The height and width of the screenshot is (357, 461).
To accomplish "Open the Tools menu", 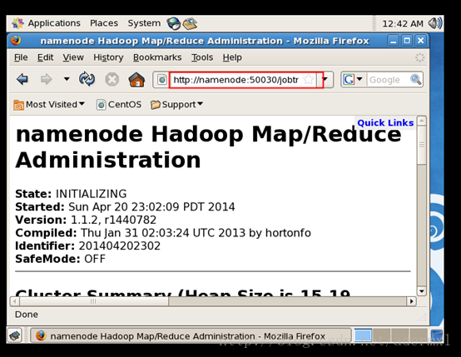I will tap(202, 57).
